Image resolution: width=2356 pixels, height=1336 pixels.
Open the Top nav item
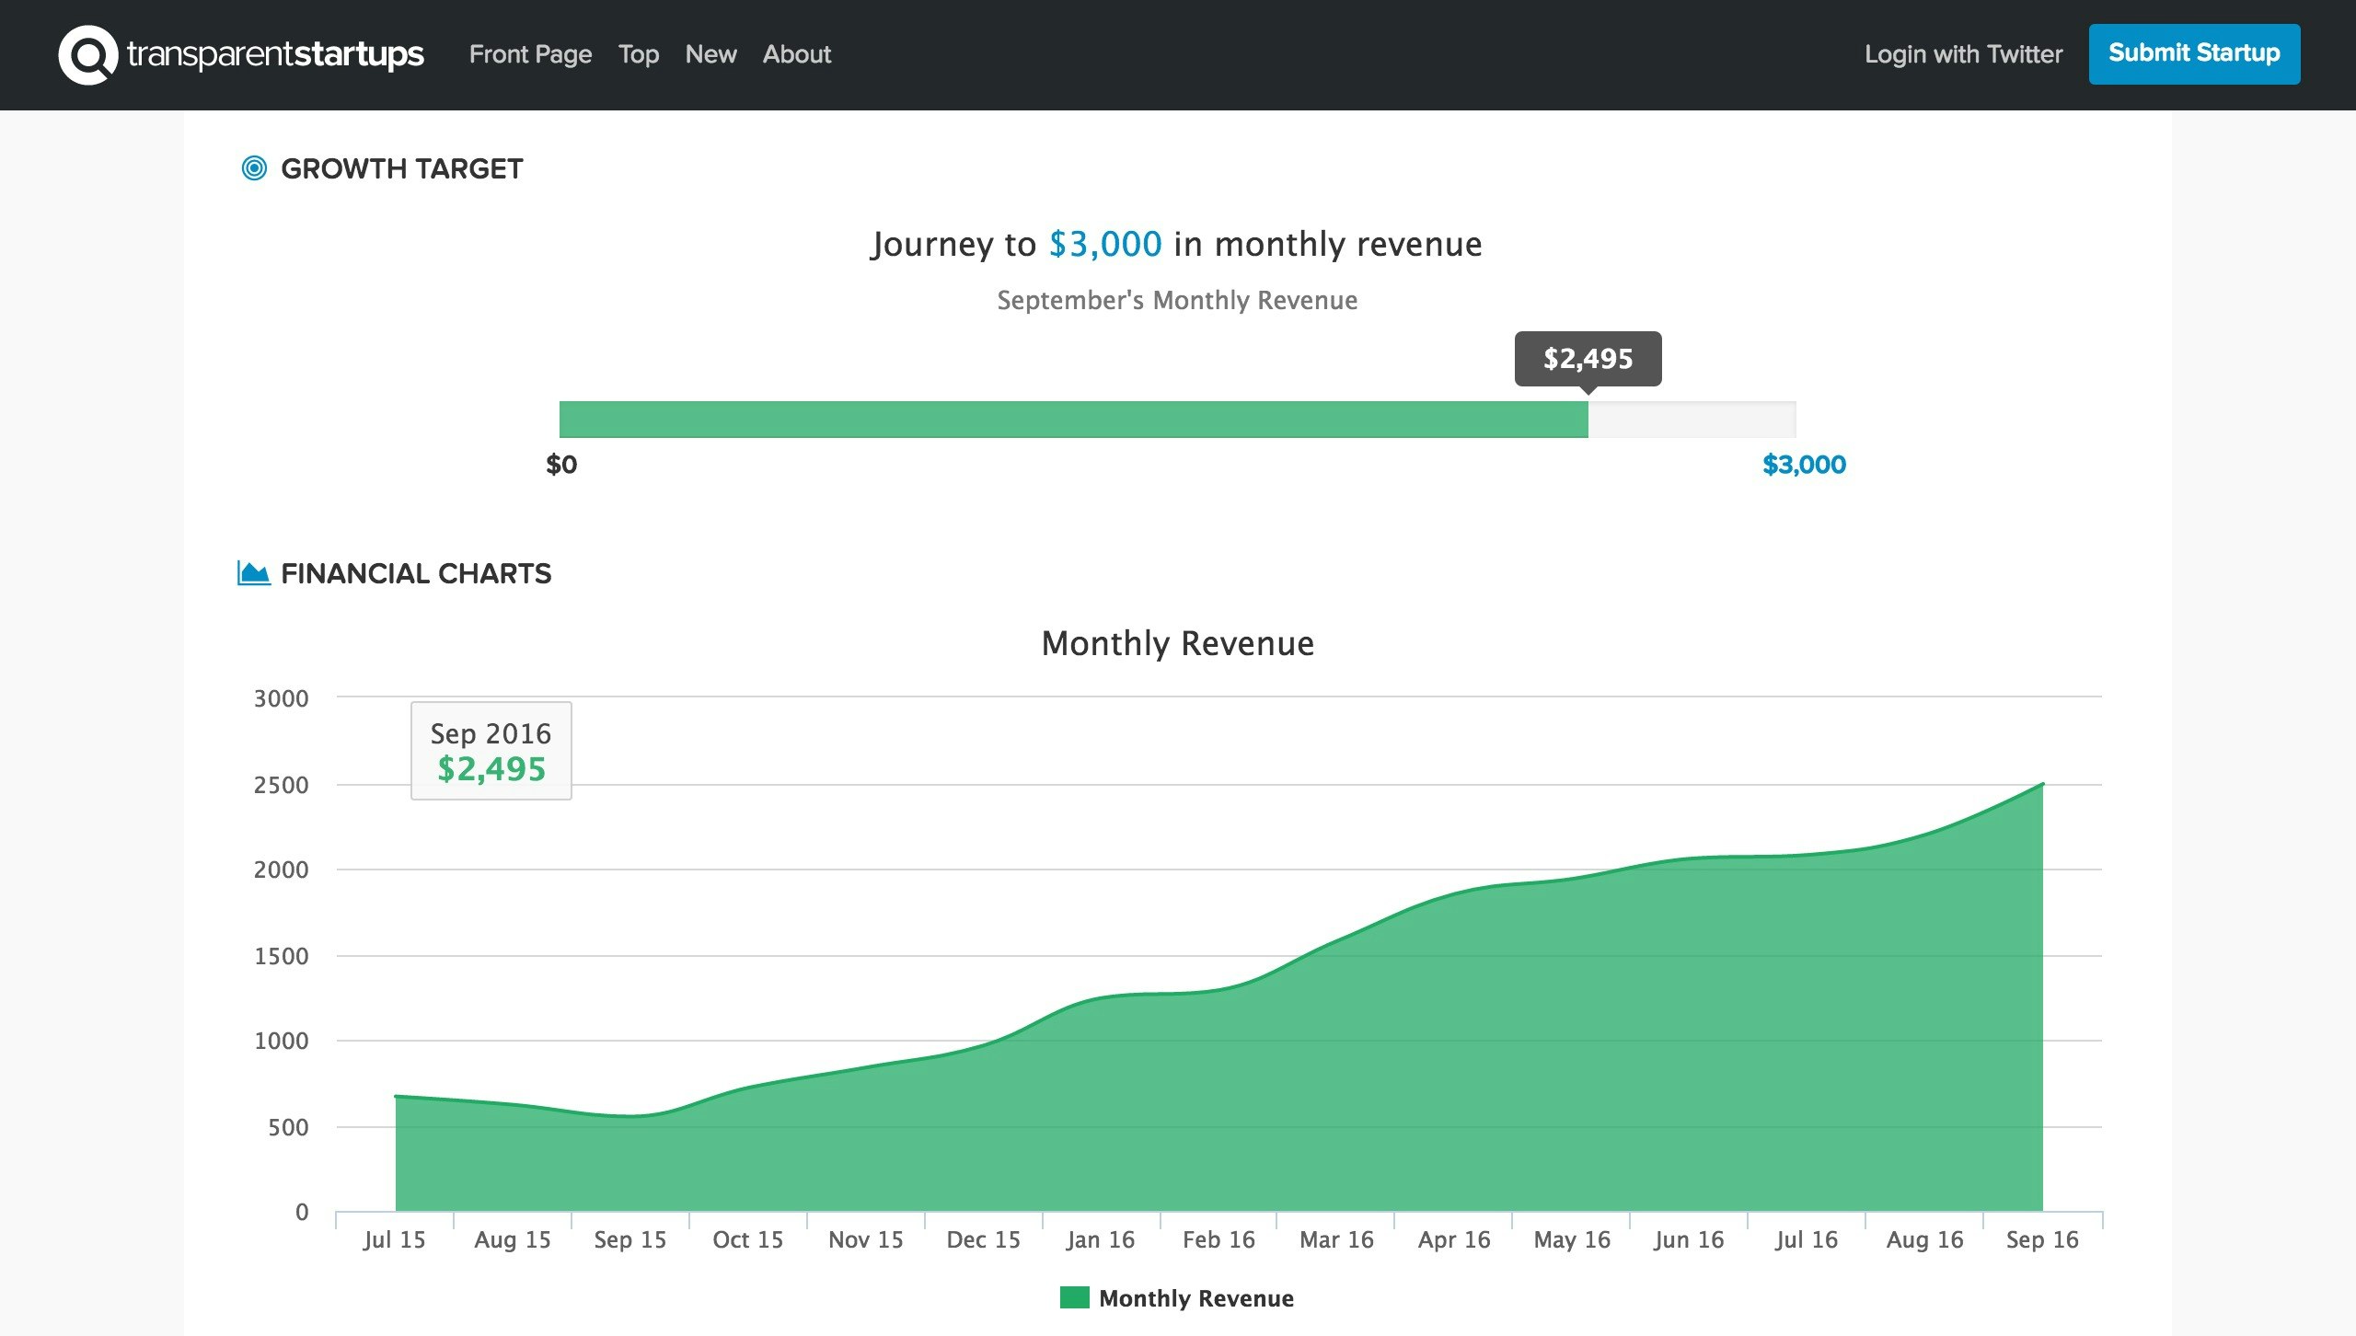638,54
